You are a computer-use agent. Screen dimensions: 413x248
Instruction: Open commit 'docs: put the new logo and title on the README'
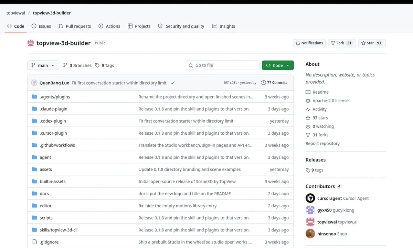(x=184, y=194)
